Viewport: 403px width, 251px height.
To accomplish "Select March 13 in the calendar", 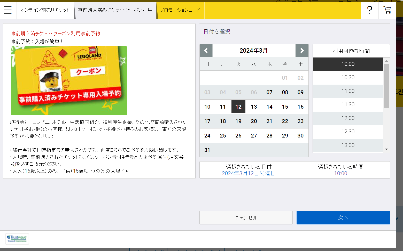I will pyautogui.click(x=254, y=107).
